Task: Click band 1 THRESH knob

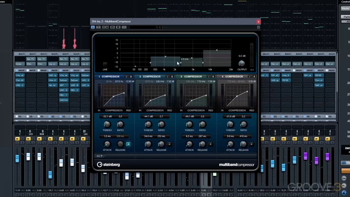Action: pyautogui.click(x=107, y=124)
